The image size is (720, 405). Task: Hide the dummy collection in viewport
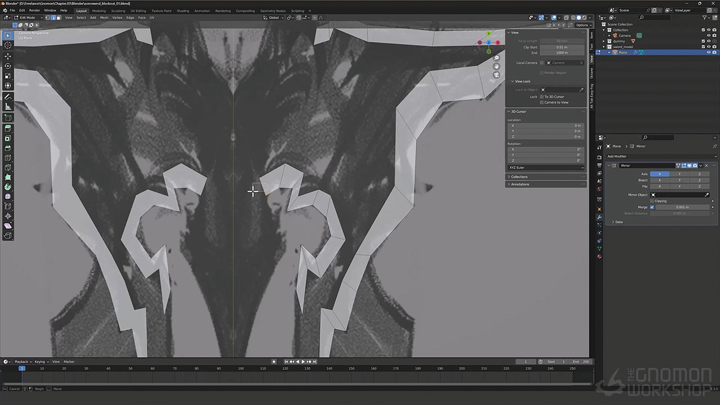708,41
